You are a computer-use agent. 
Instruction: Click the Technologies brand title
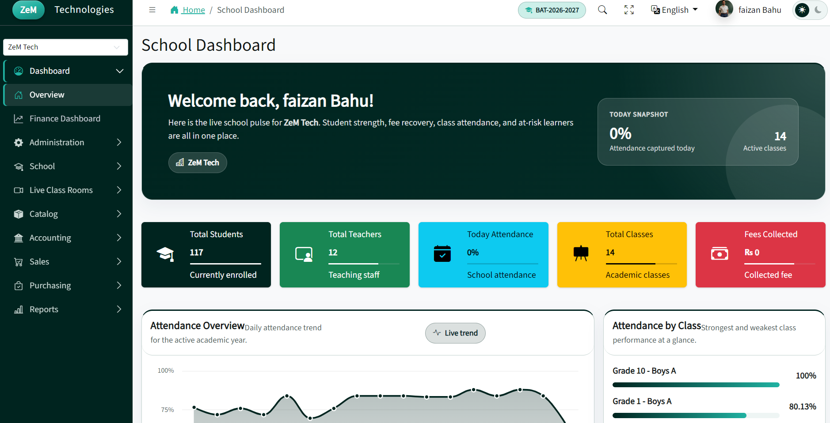(x=84, y=10)
